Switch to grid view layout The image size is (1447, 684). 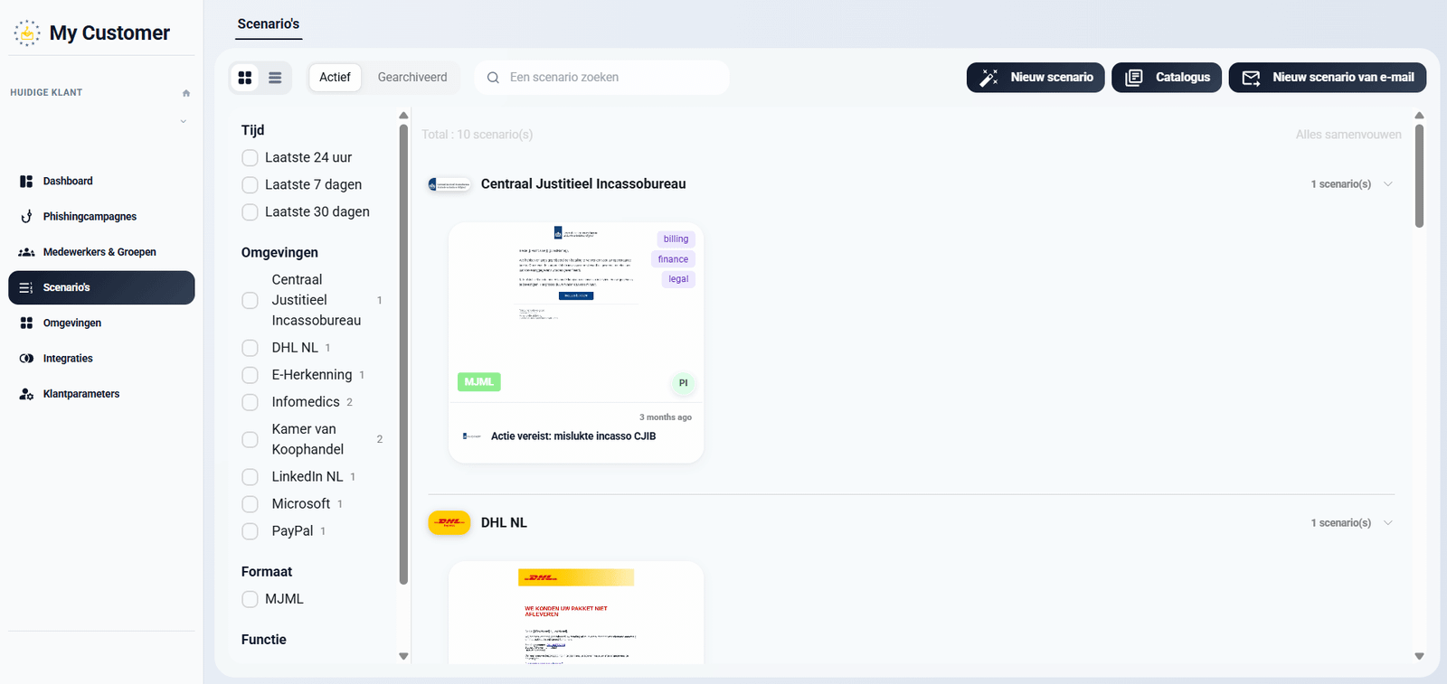click(x=245, y=78)
